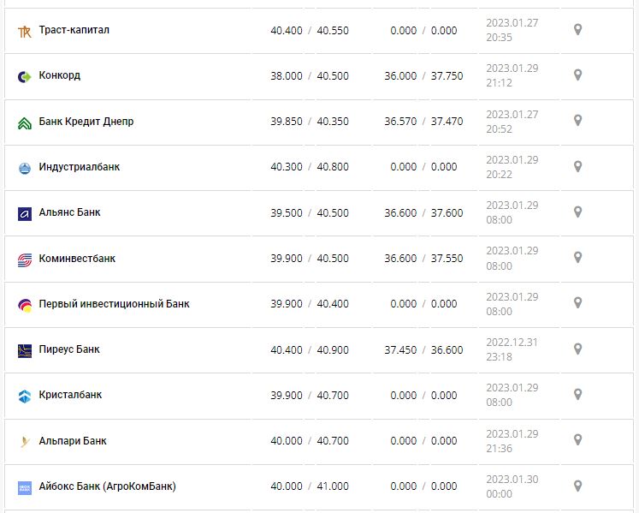Click the Альянс Банк name link
The height and width of the screenshot is (513, 639).
click(x=69, y=212)
